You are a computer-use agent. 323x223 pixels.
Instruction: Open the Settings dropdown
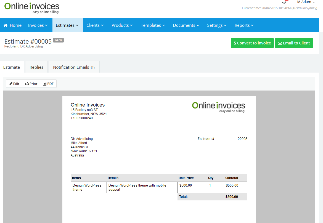[217, 25]
